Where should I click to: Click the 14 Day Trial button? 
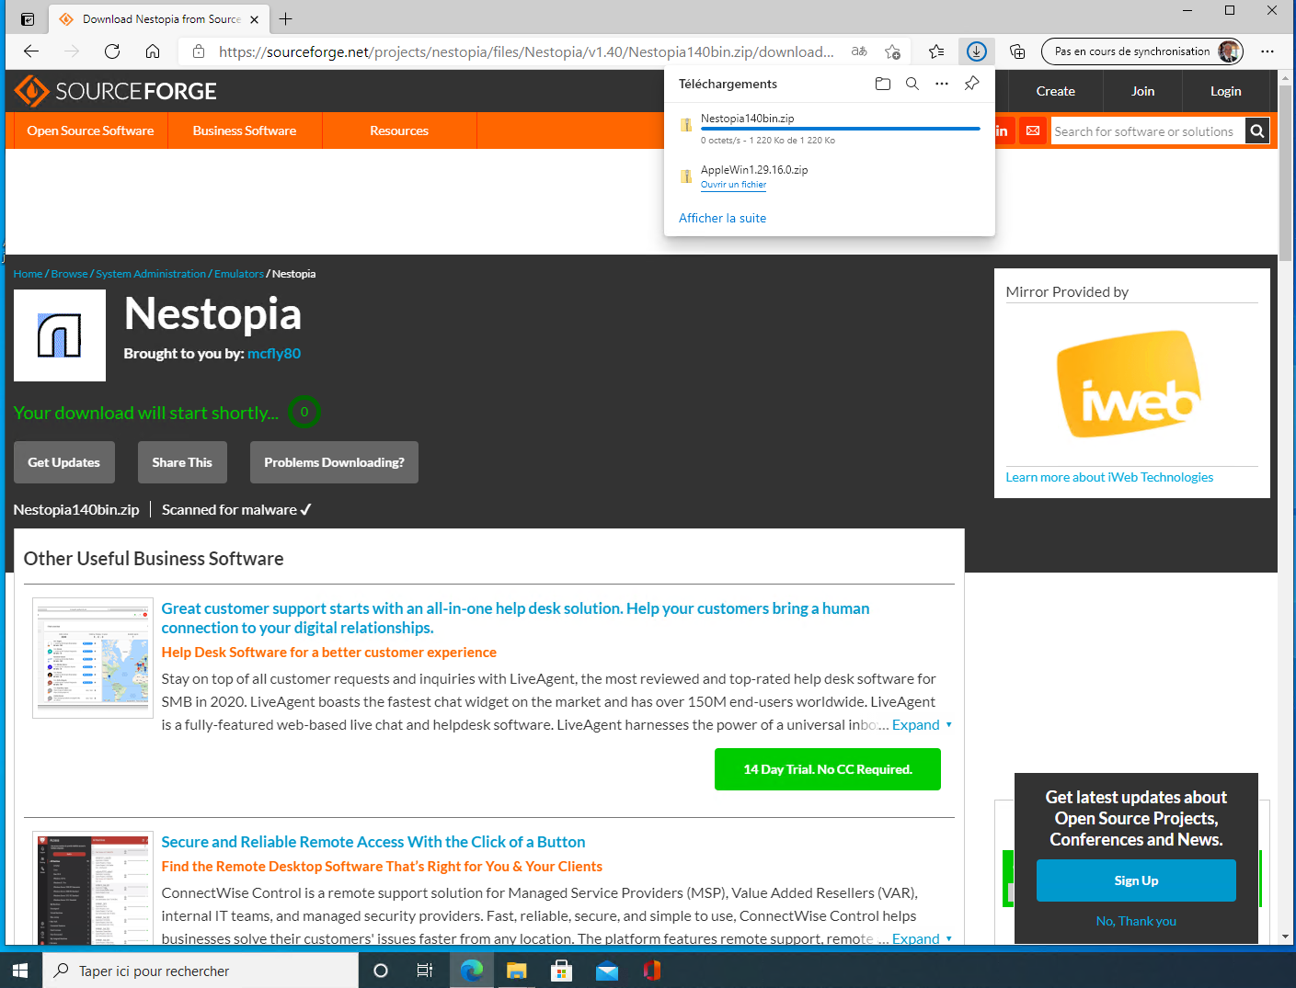[828, 769]
